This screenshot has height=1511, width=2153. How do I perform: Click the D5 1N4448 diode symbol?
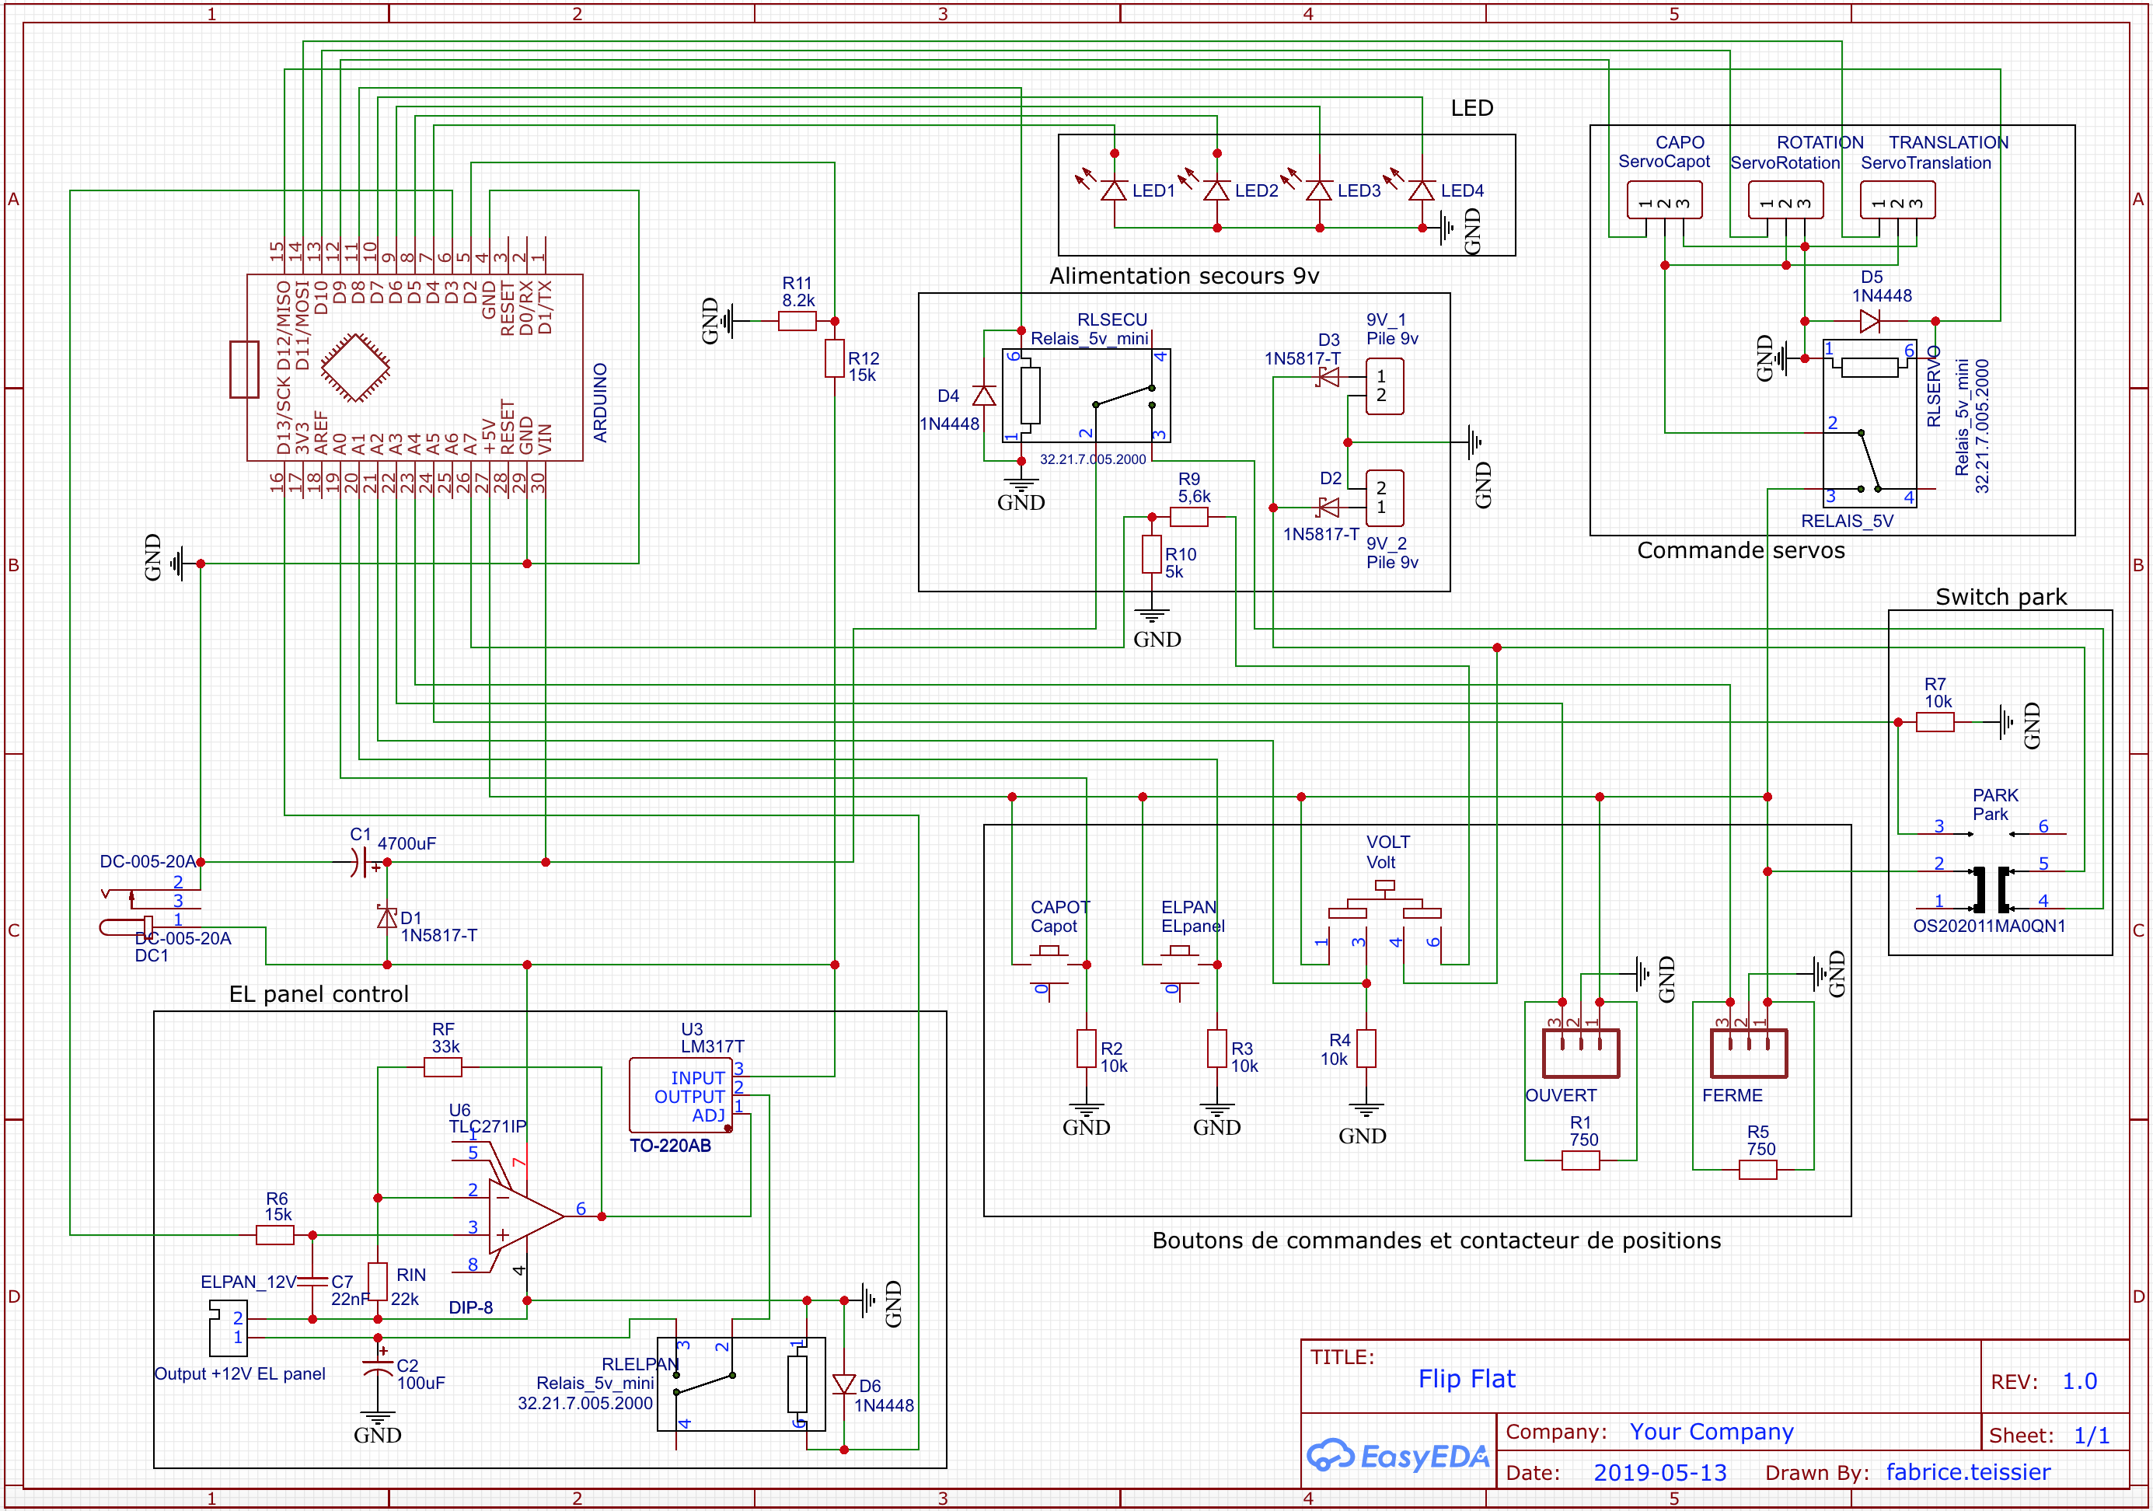1869,322
